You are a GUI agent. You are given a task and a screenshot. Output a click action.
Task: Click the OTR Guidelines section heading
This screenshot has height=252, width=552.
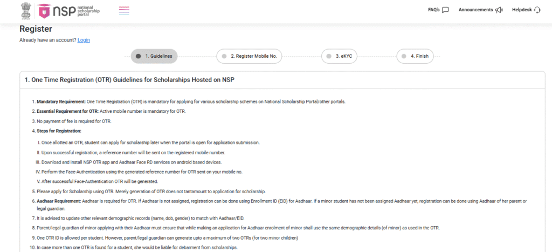point(129,80)
